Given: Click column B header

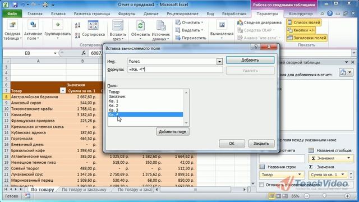Looking at the screenshot, I should click(82, 61).
